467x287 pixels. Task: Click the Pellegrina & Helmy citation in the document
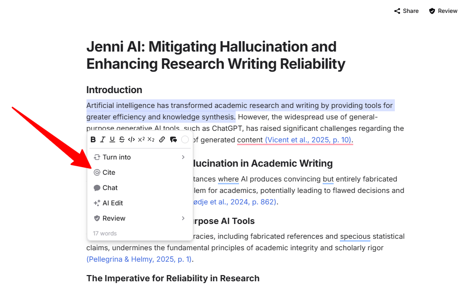click(x=138, y=259)
